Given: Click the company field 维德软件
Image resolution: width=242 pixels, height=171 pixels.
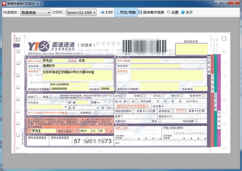Looking at the screenshot, I should pos(67,66).
